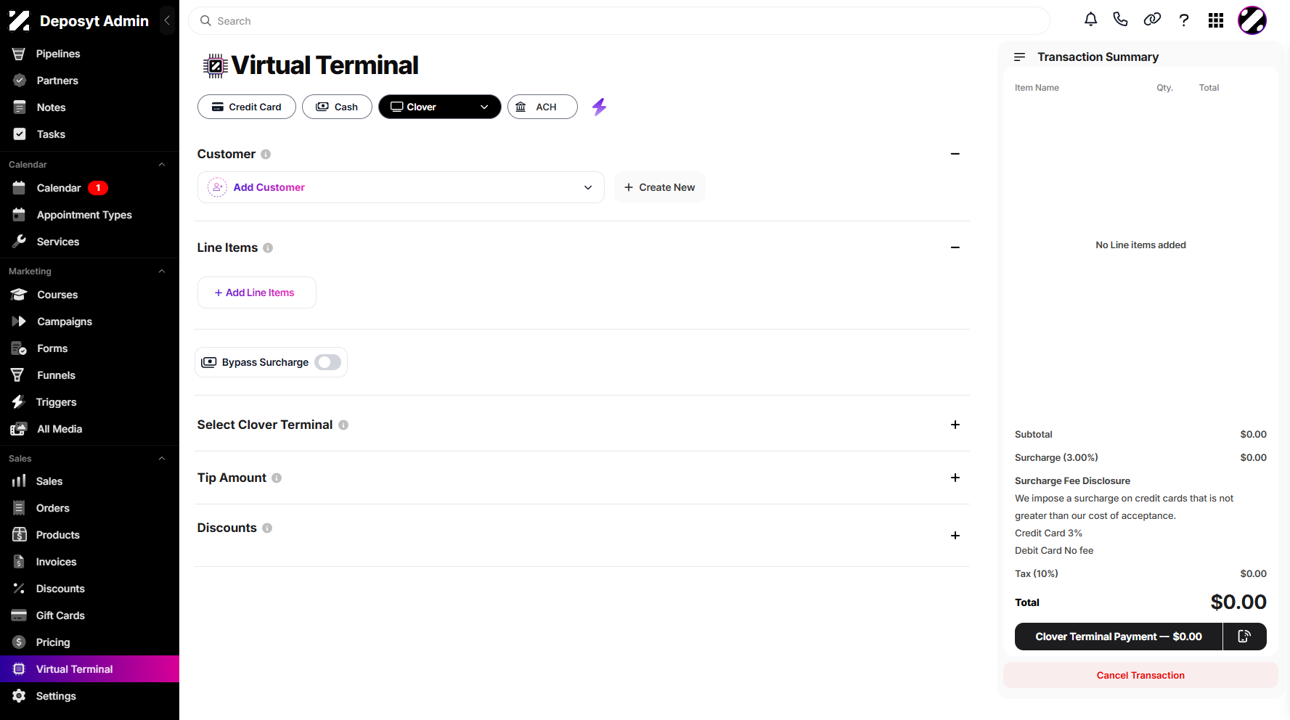Click Clover Terminal Payment button
Image resolution: width=1290 pixels, height=720 pixels.
(x=1119, y=637)
